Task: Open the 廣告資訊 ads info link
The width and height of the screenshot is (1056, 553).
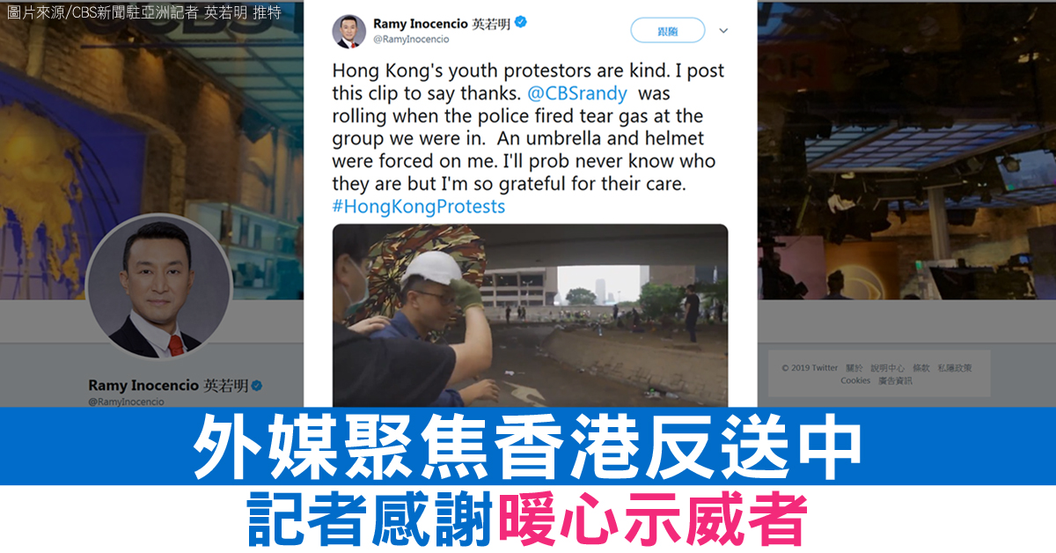Action: pyautogui.click(x=895, y=380)
